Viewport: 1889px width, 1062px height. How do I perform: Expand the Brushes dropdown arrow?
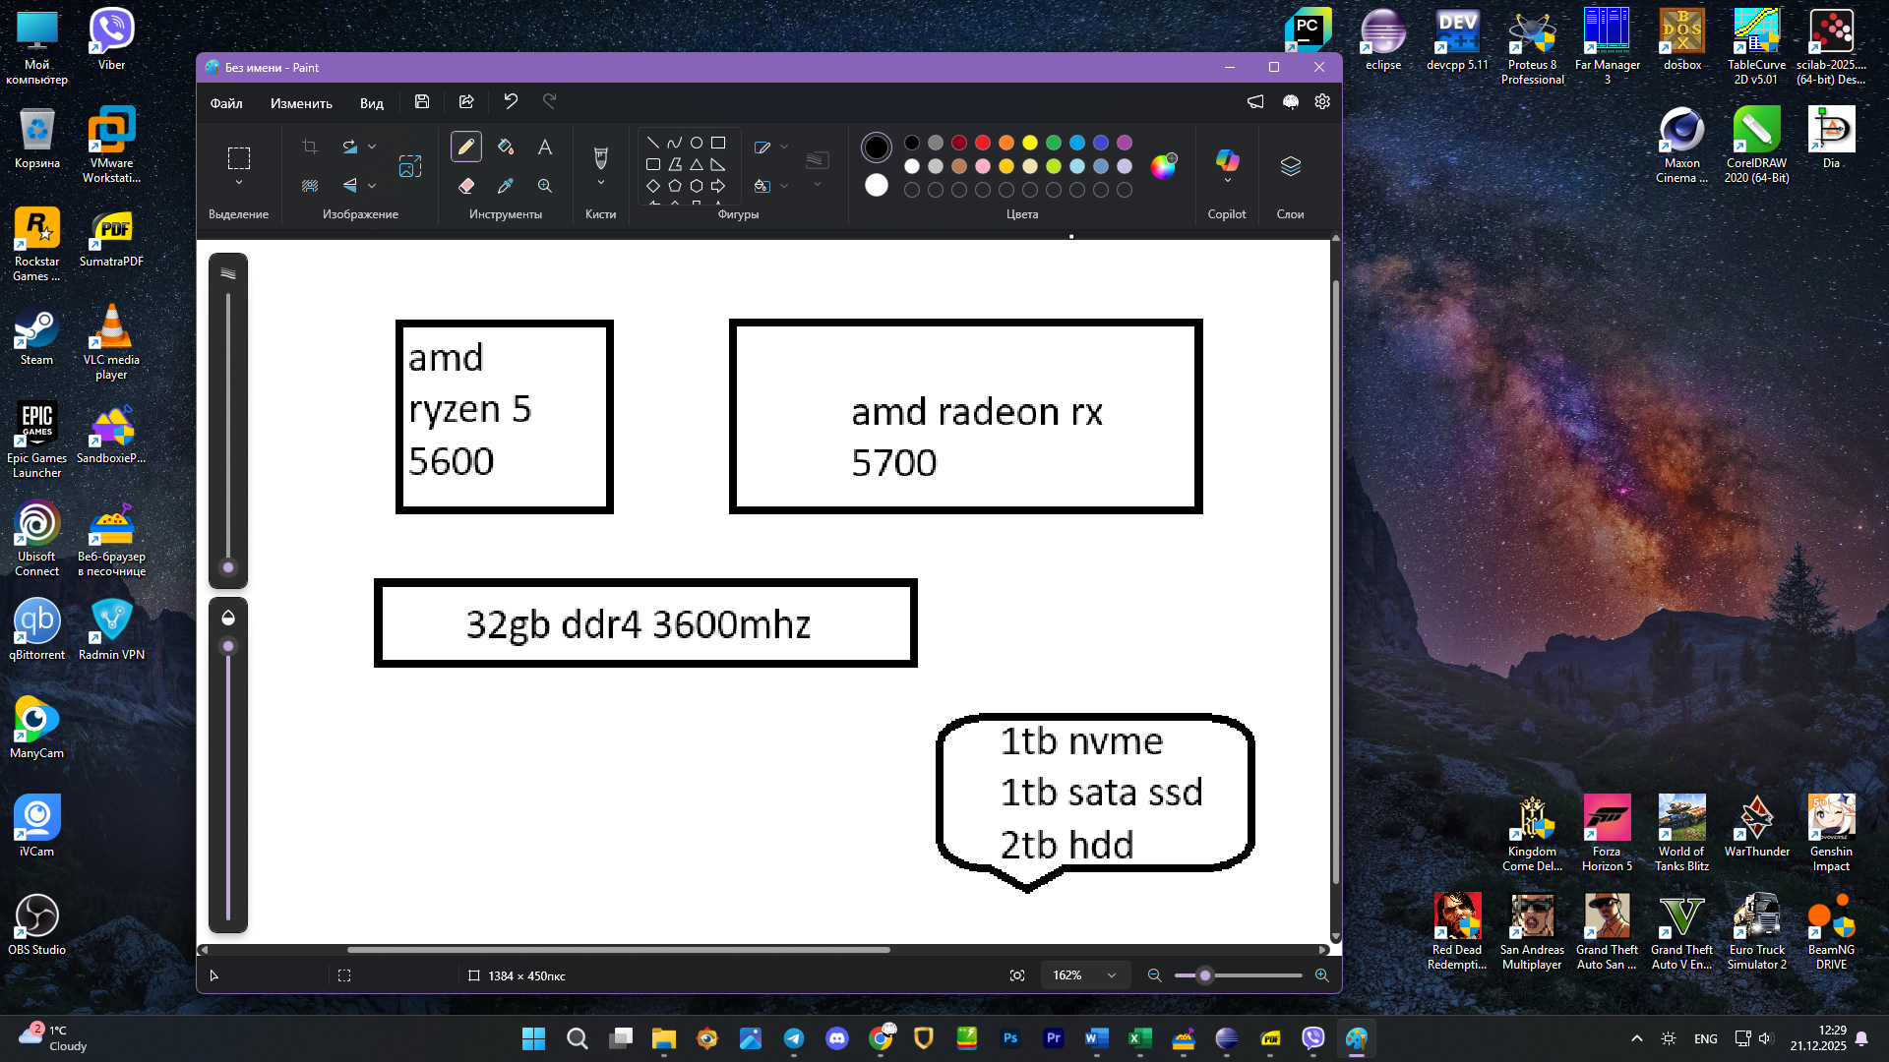point(601,183)
